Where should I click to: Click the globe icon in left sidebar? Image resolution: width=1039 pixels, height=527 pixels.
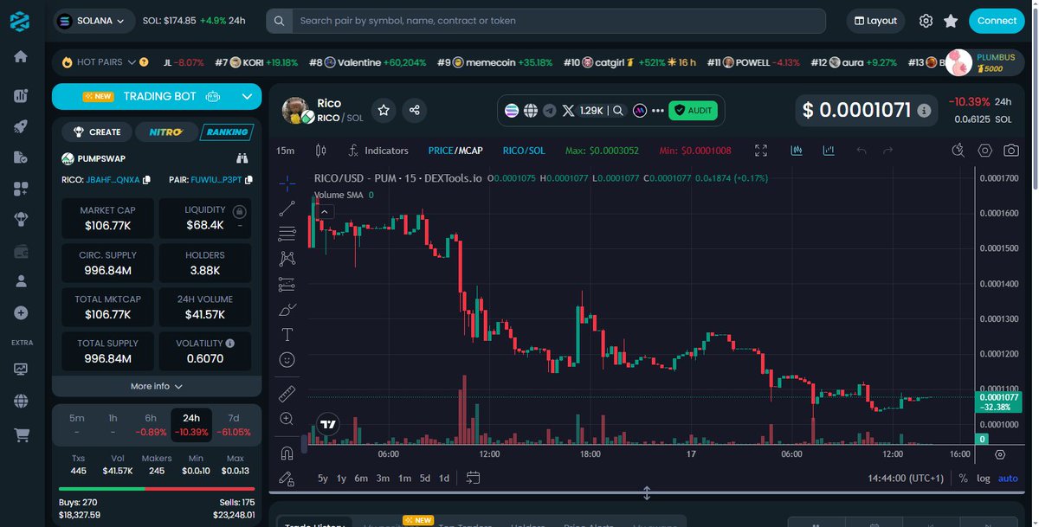point(21,401)
